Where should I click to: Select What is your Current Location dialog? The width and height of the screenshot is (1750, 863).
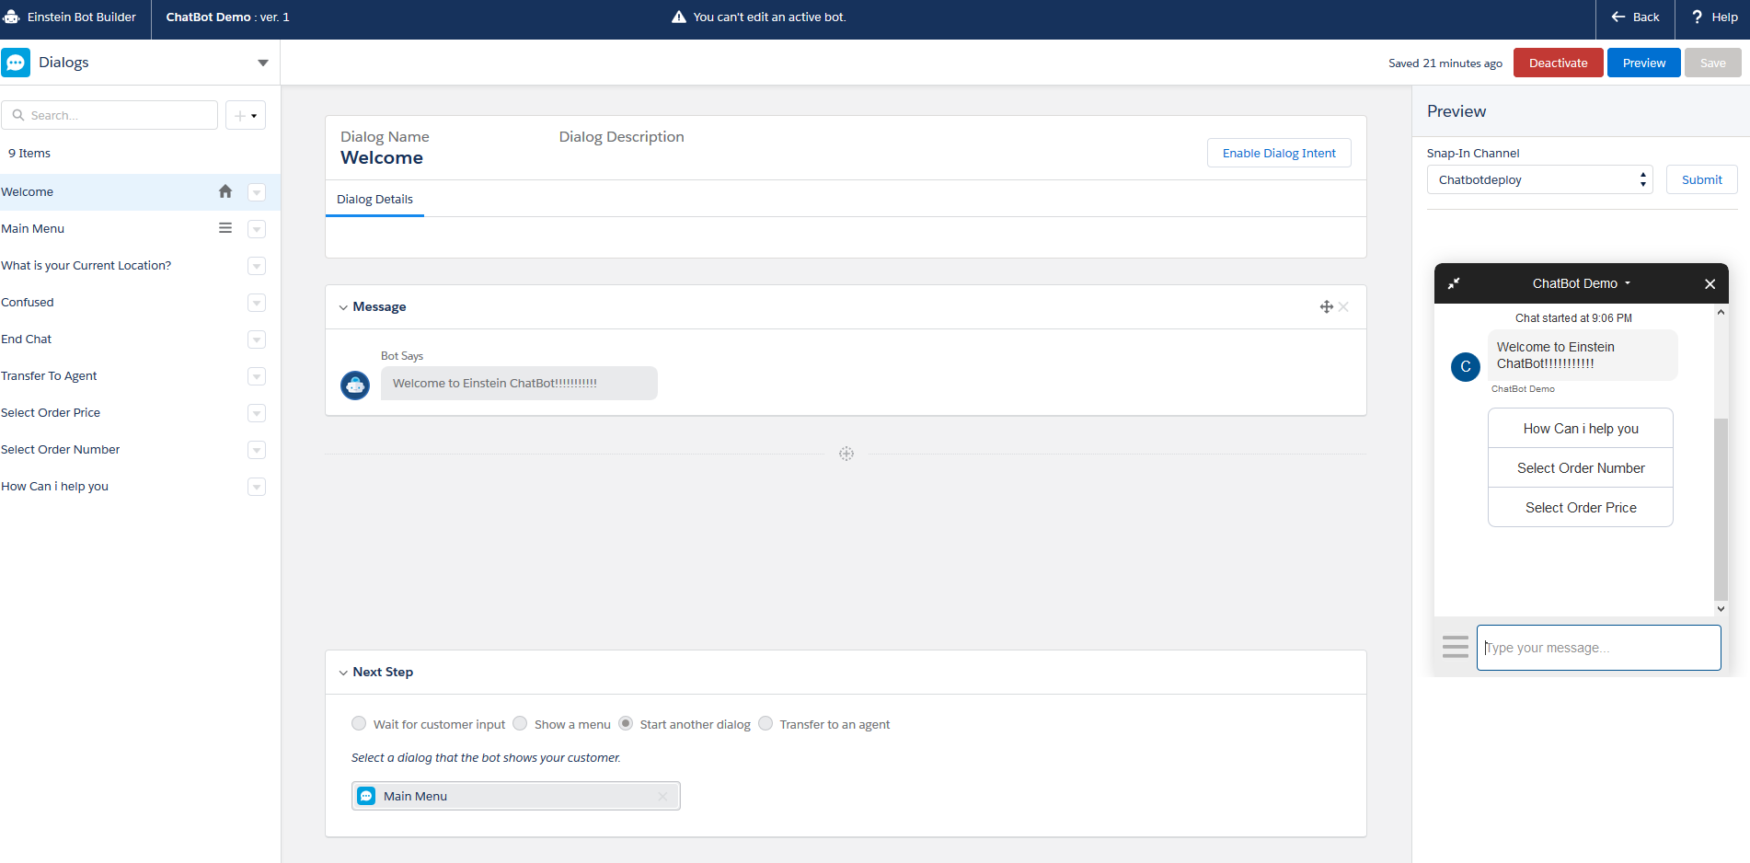[x=140, y=265]
